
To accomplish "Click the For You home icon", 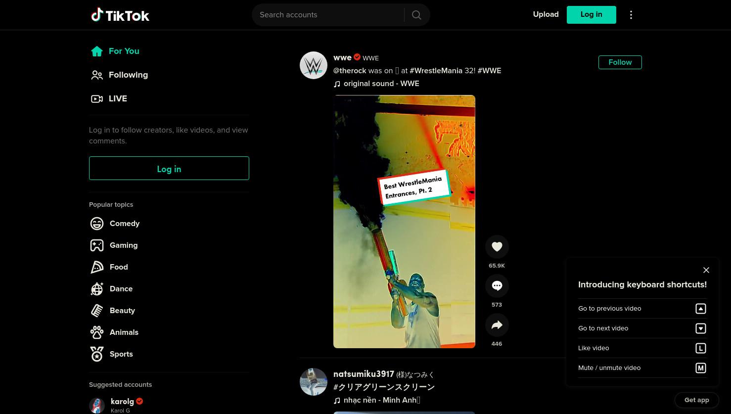I will point(97,51).
